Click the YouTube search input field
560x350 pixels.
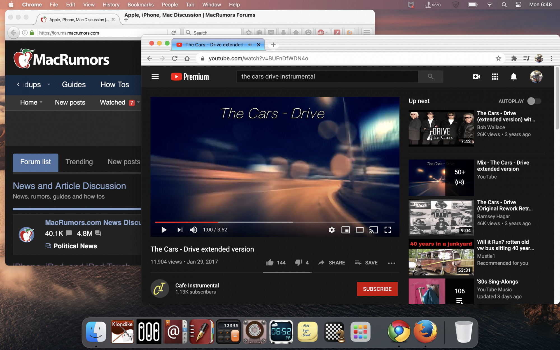click(327, 76)
